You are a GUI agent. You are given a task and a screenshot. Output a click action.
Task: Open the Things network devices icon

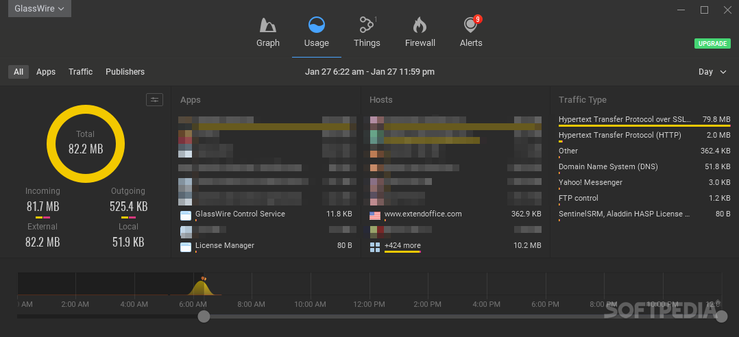367,25
